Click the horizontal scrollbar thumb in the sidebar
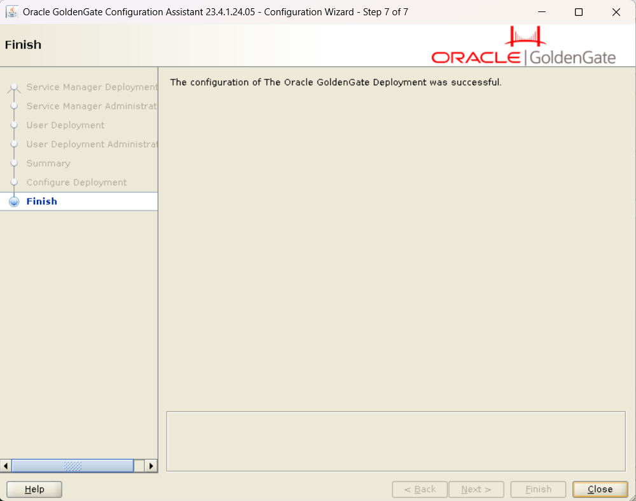This screenshot has width=636, height=501. (73, 466)
